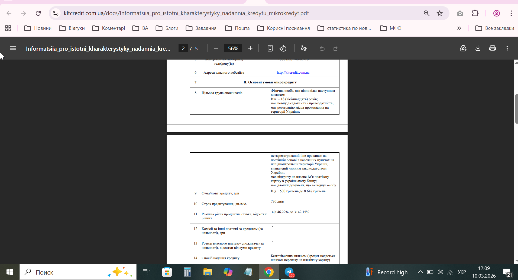Click the Record high weather widget
This screenshot has width=518, height=280.
point(386,272)
